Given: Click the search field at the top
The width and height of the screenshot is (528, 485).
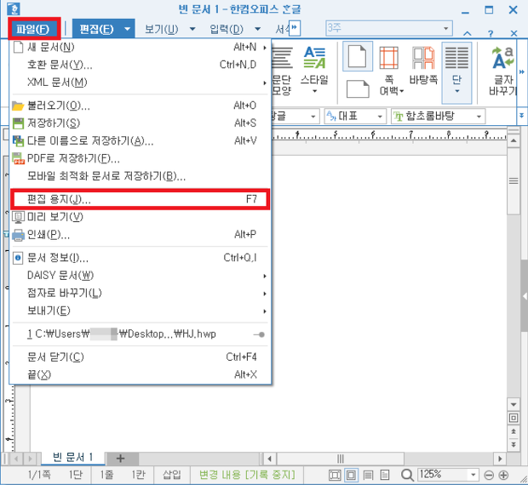Looking at the screenshot, I should coord(389,28).
